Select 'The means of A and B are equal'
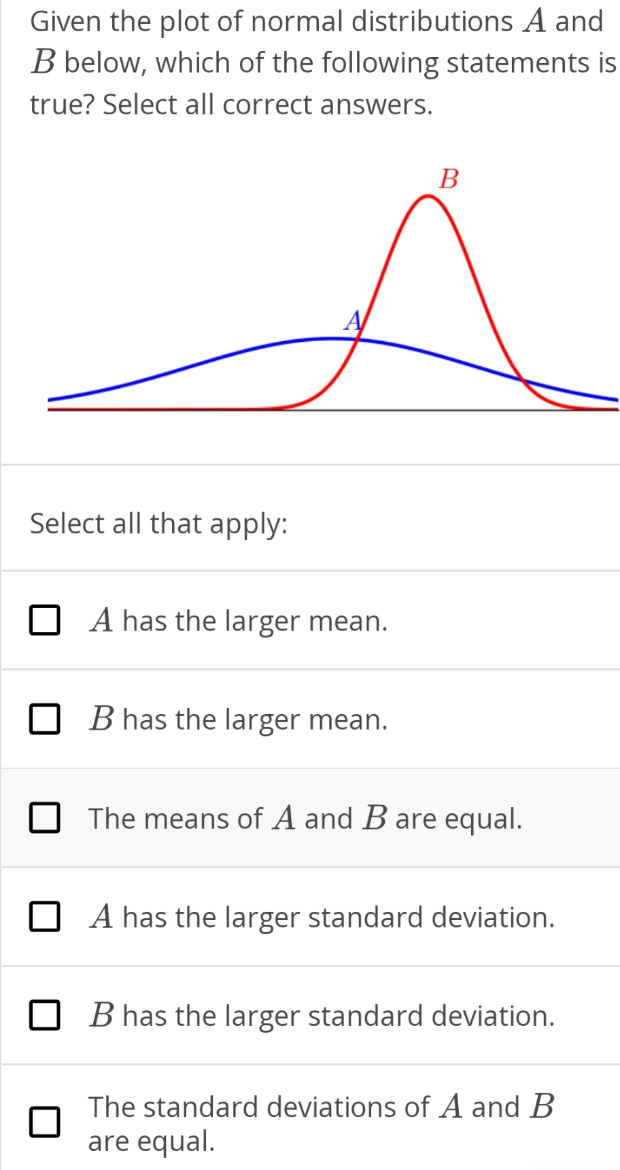The width and height of the screenshot is (620, 1170). point(45,818)
